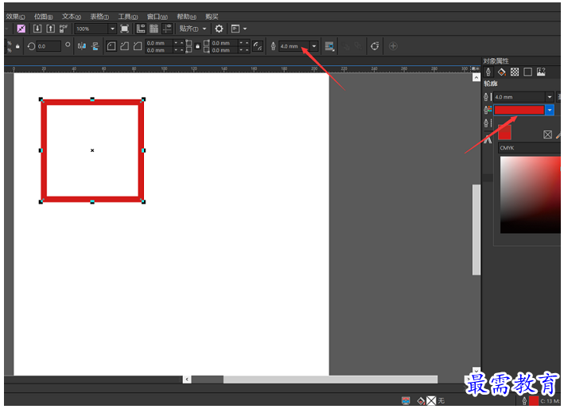
Task: Open the 购买 (Buy) menu
Action: [212, 17]
